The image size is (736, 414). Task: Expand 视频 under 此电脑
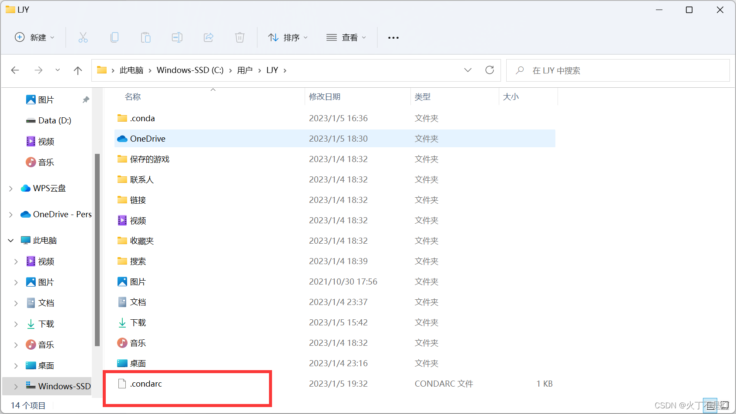click(16, 262)
